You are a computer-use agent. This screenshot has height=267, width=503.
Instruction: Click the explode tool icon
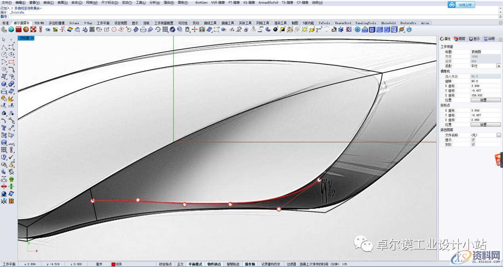click(11, 99)
